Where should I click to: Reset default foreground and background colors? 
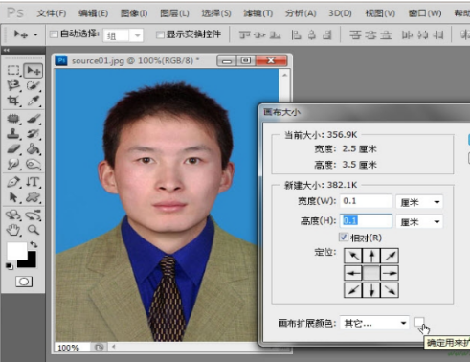click(10, 265)
